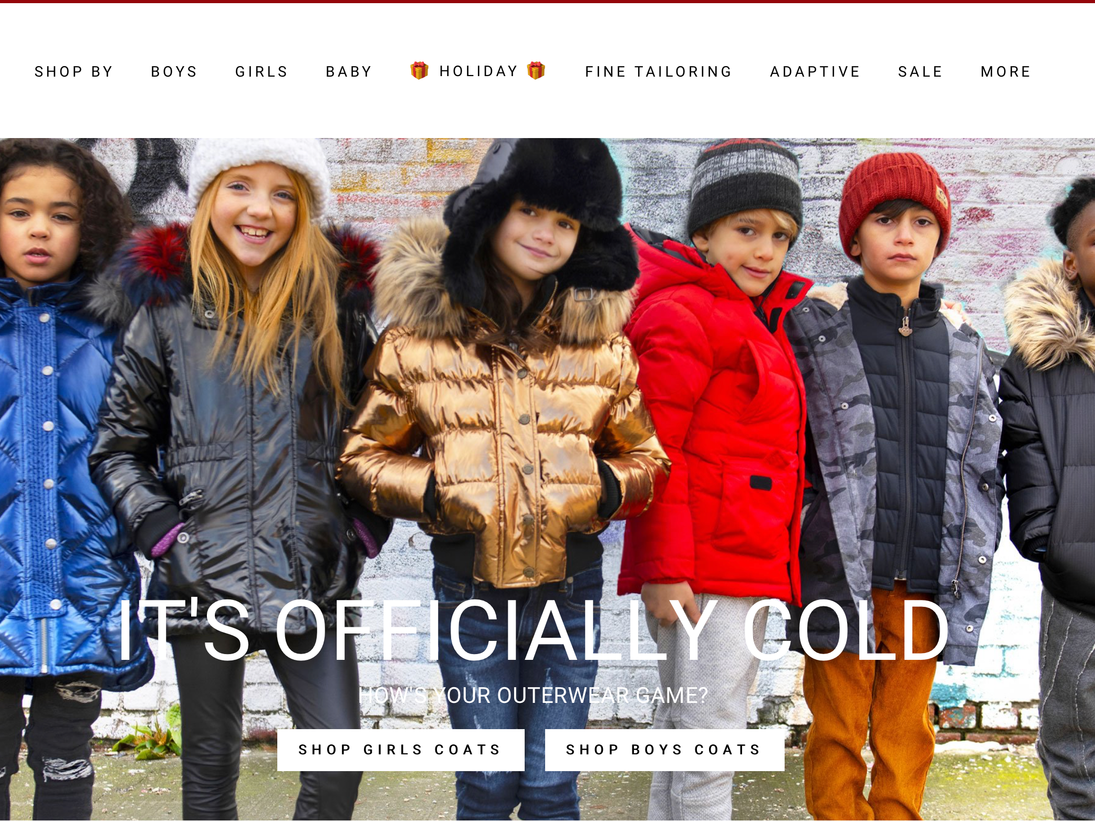Screen dimensions: 1095x821
Task: Click the SHOP GIRLS COATS button
Action: [x=401, y=750]
